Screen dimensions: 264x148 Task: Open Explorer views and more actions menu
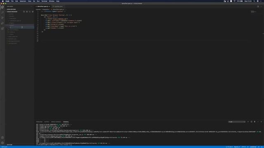(x=31, y=7)
